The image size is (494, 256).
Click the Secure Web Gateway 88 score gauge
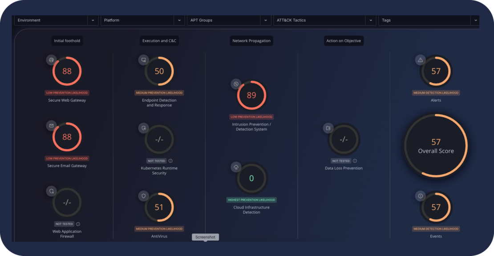coord(67,71)
